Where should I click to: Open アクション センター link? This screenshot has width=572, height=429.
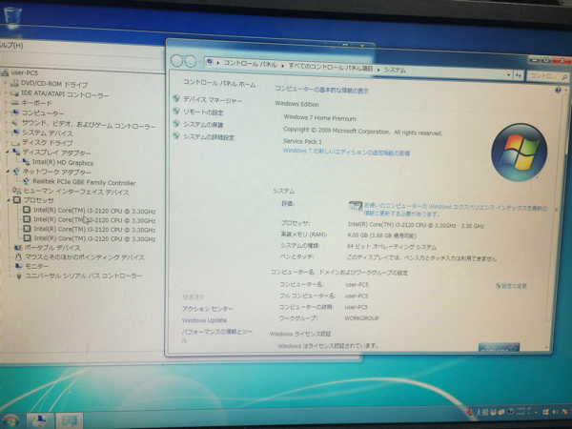(x=207, y=309)
